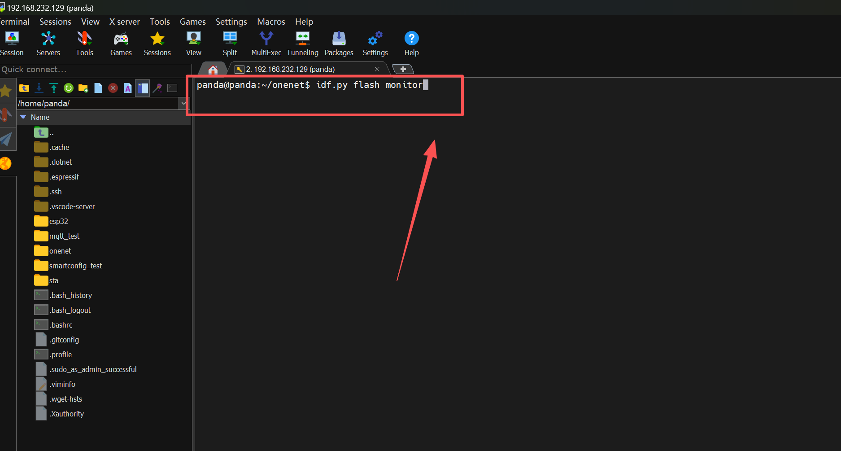Open a new tab with plus button
This screenshot has width=841, height=451.
coord(403,69)
